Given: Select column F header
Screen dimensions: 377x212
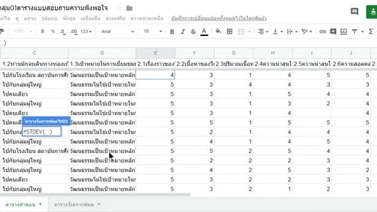Looking at the screenshot, I should coord(194,53).
